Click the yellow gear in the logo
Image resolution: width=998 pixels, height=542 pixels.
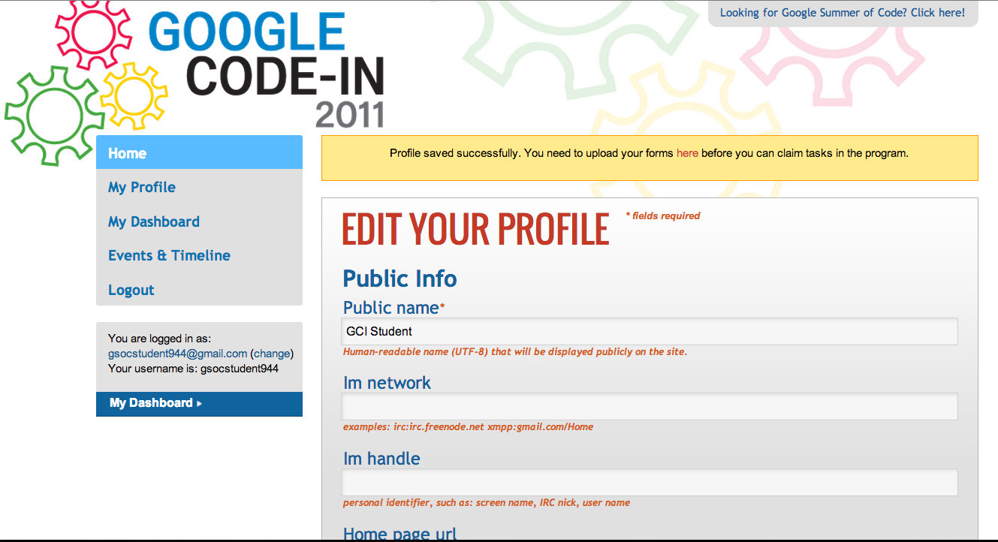[x=134, y=95]
